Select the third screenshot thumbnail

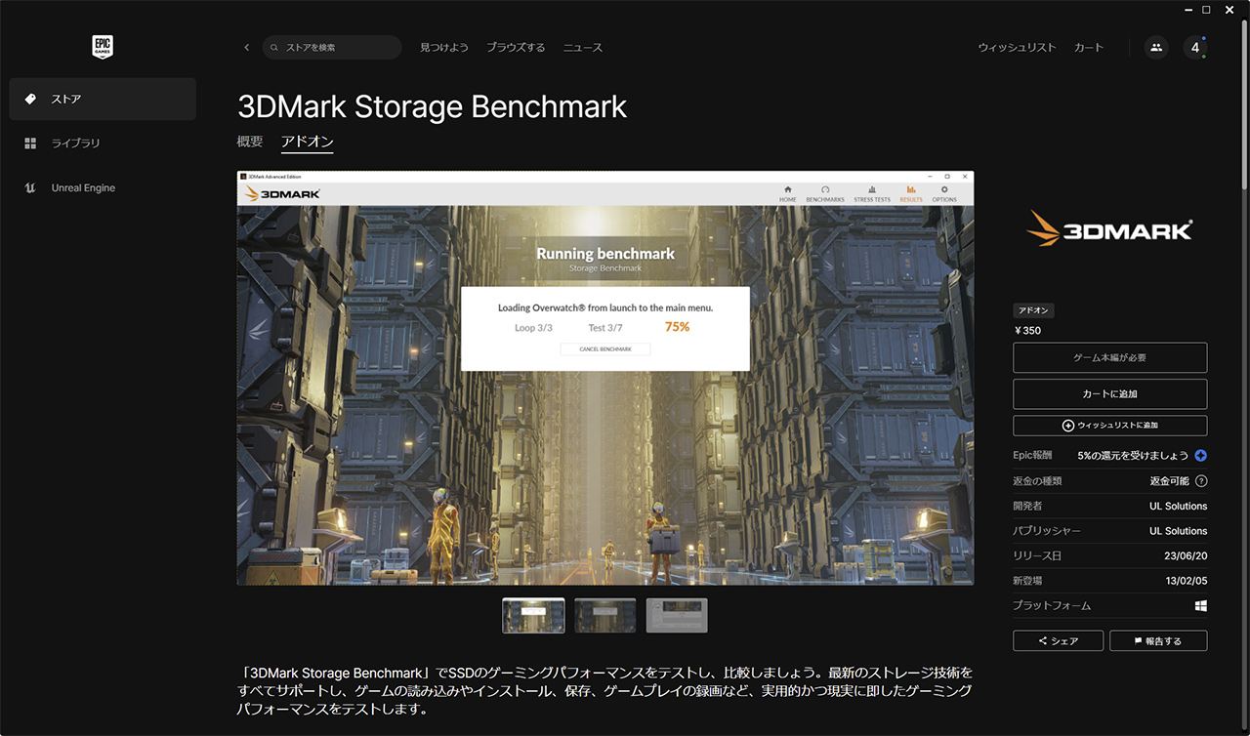677,616
